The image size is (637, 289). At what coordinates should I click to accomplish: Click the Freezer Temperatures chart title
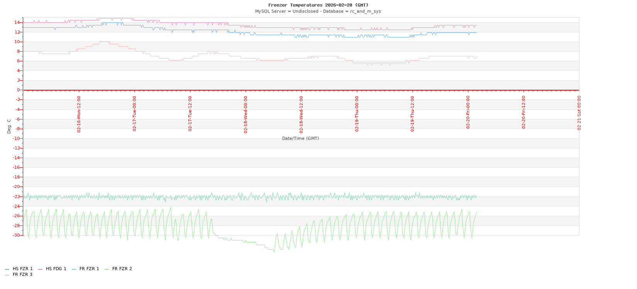(x=318, y=5)
